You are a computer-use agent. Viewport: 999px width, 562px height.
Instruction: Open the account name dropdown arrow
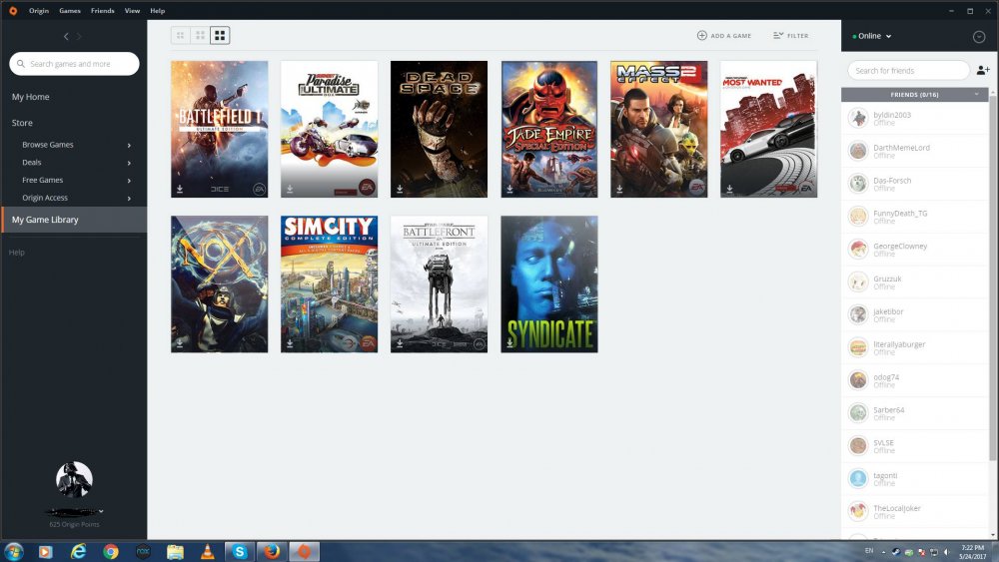pos(101,511)
